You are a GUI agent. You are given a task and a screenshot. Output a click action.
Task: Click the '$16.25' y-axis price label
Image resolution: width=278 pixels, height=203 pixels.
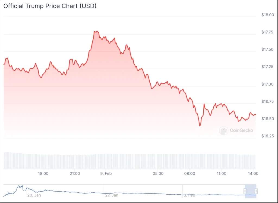click(x=267, y=136)
